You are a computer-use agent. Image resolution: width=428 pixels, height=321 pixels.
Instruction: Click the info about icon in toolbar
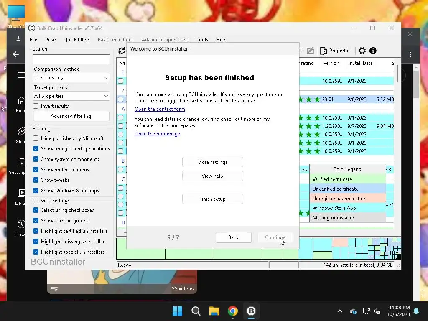tap(373, 51)
